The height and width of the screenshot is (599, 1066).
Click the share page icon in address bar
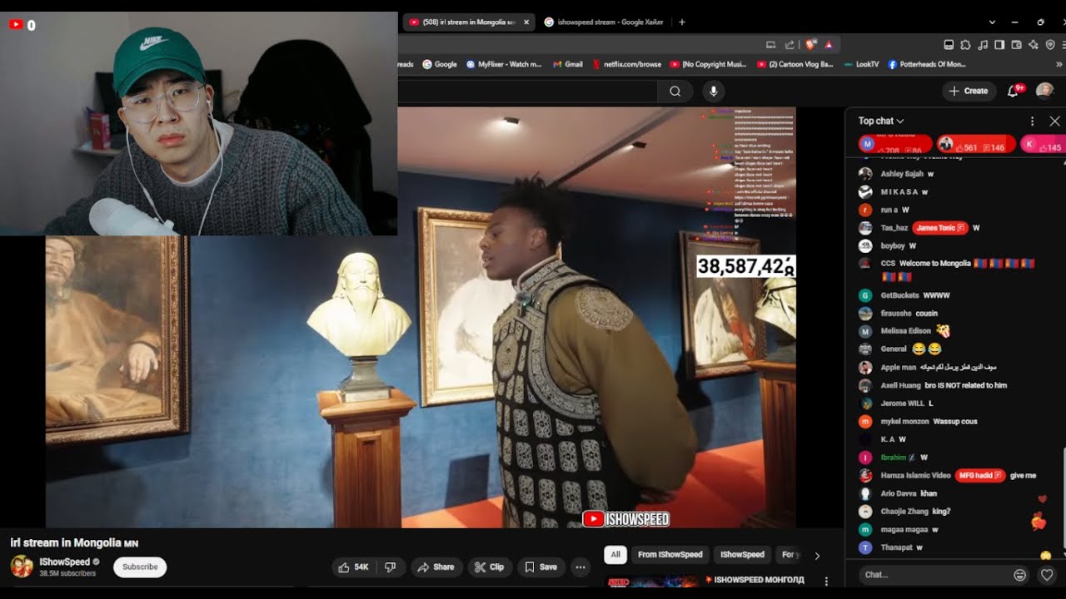coord(790,44)
